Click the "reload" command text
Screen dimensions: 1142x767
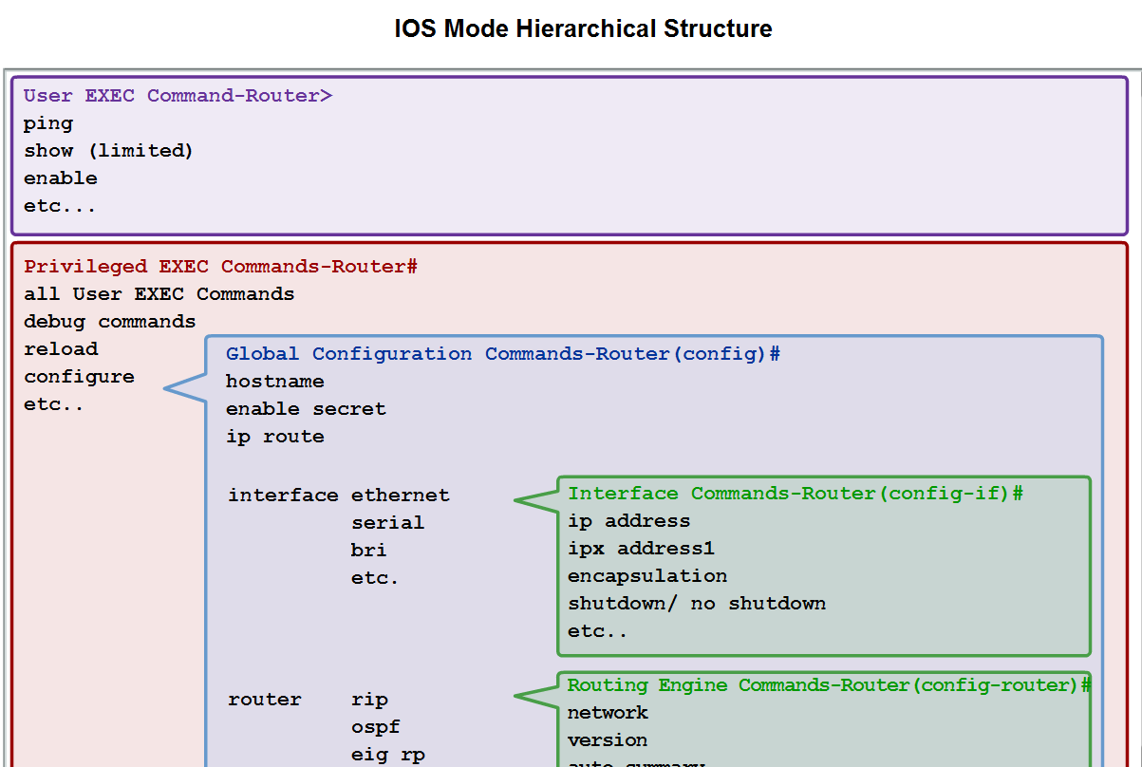click(x=61, y=348)
